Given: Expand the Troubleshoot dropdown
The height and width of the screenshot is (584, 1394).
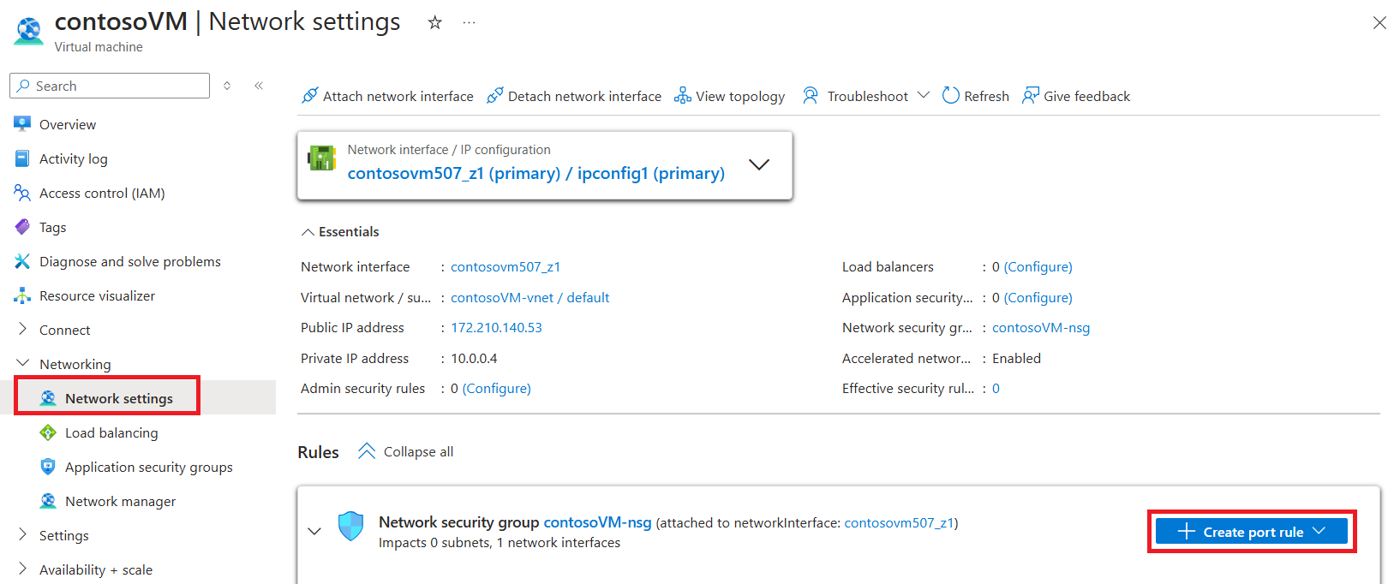Looking at the screenshot, I should click(x=923, y=96).
